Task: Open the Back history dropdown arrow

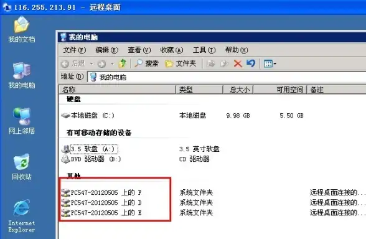Action: (x=91, y=63)
